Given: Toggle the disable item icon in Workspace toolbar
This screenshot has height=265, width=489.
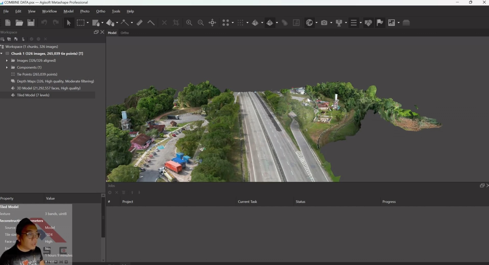Looking at the screenshot, I should (38, 39).
